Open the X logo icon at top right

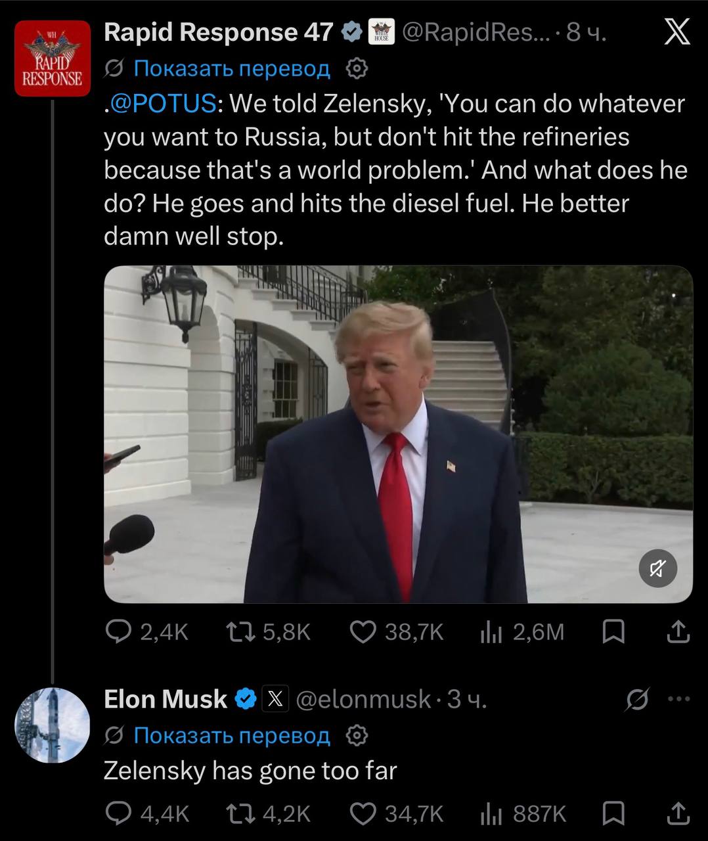coord(677,32)
